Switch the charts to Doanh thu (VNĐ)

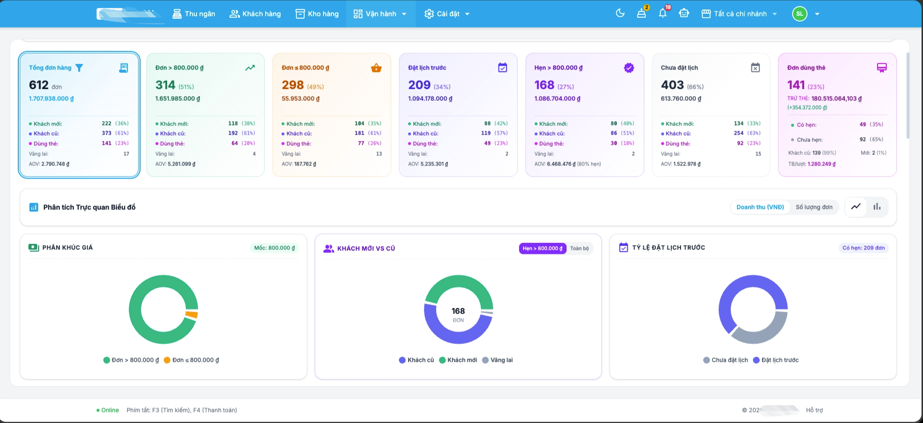760,207
